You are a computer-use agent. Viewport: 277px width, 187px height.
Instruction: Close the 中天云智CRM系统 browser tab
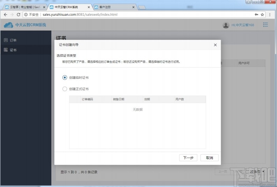coord(89,7)
